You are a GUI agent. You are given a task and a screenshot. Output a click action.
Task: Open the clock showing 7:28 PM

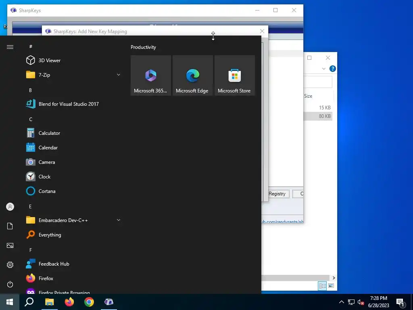click(378, 302)
